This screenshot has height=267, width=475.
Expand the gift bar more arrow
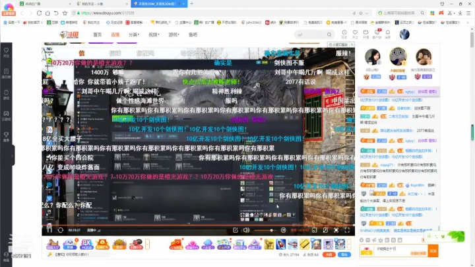(x=349, y=245)
